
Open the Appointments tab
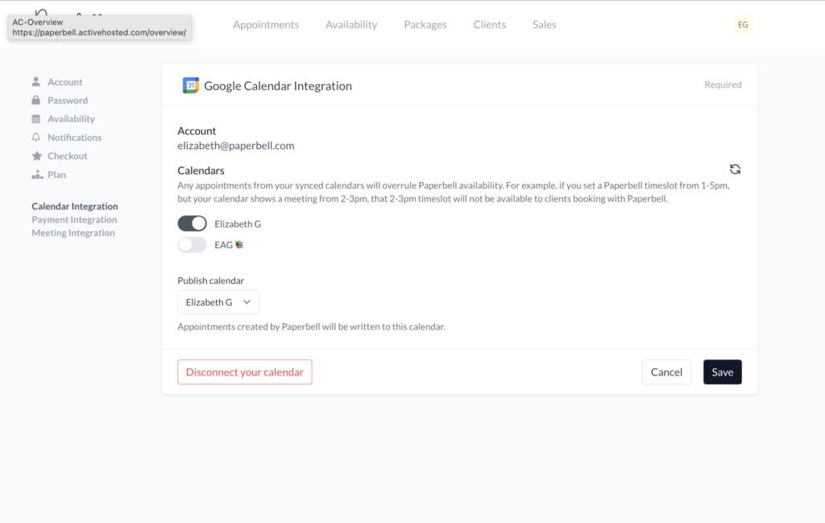point(266,25)
